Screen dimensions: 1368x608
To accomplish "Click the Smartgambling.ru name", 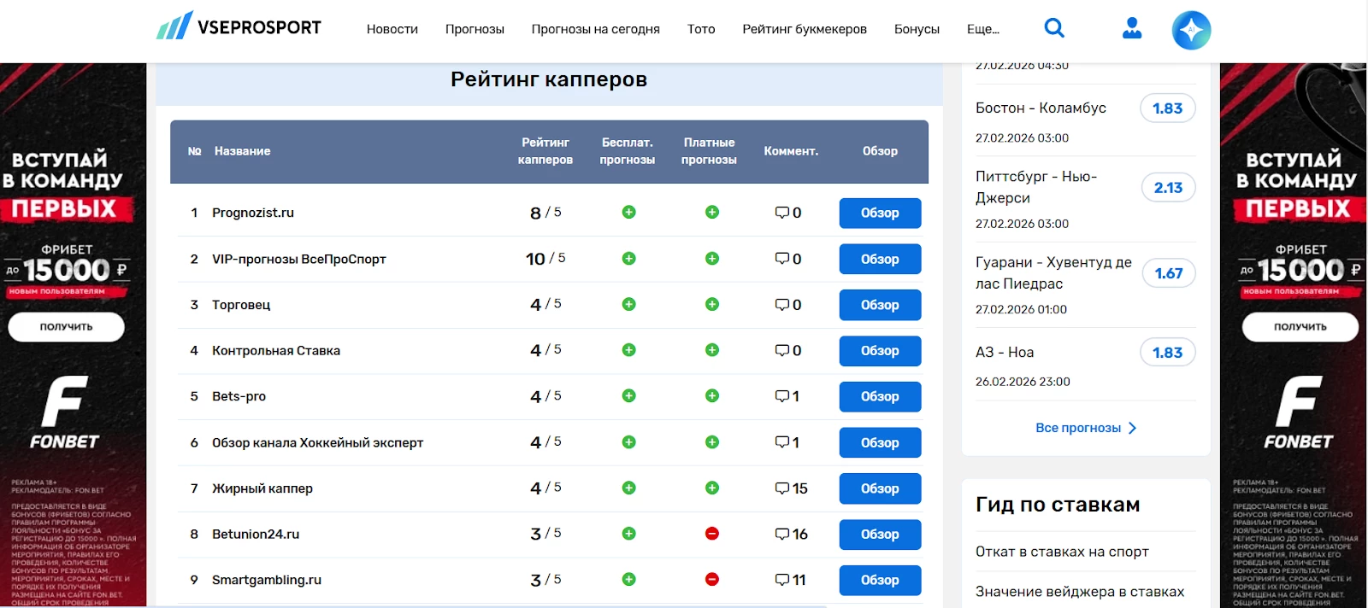I will 267,580.
